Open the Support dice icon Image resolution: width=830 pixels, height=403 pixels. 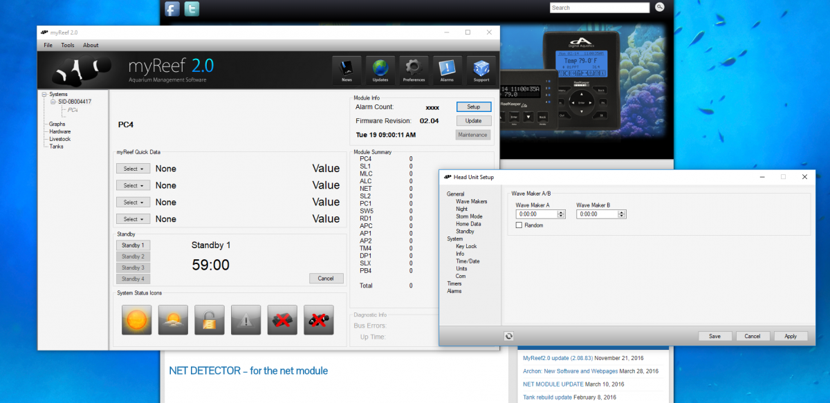pos(481,70)
